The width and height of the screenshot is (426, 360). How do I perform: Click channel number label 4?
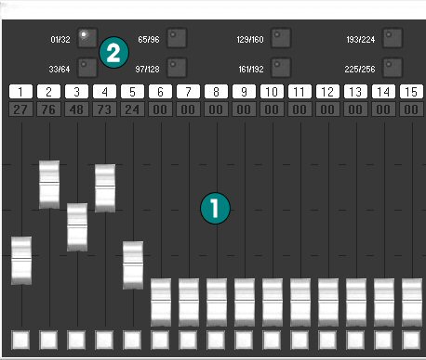[104, 92]
